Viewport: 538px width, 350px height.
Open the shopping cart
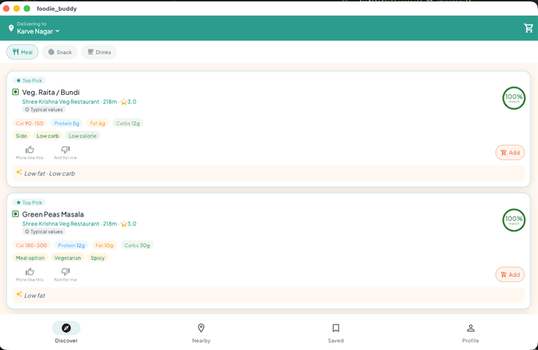coord(528,28)
